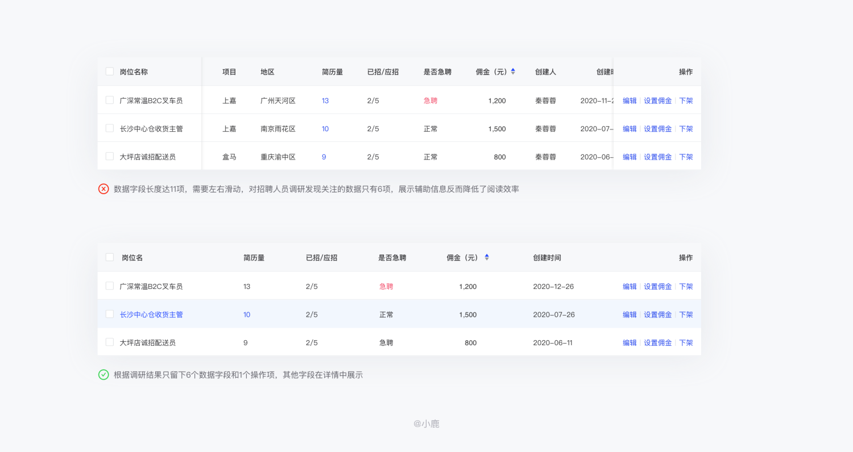This screenshot has width=853, height=452.
Task: Open the blue 长沙中心仓收货主管 job link
Action: pos(151,315)
